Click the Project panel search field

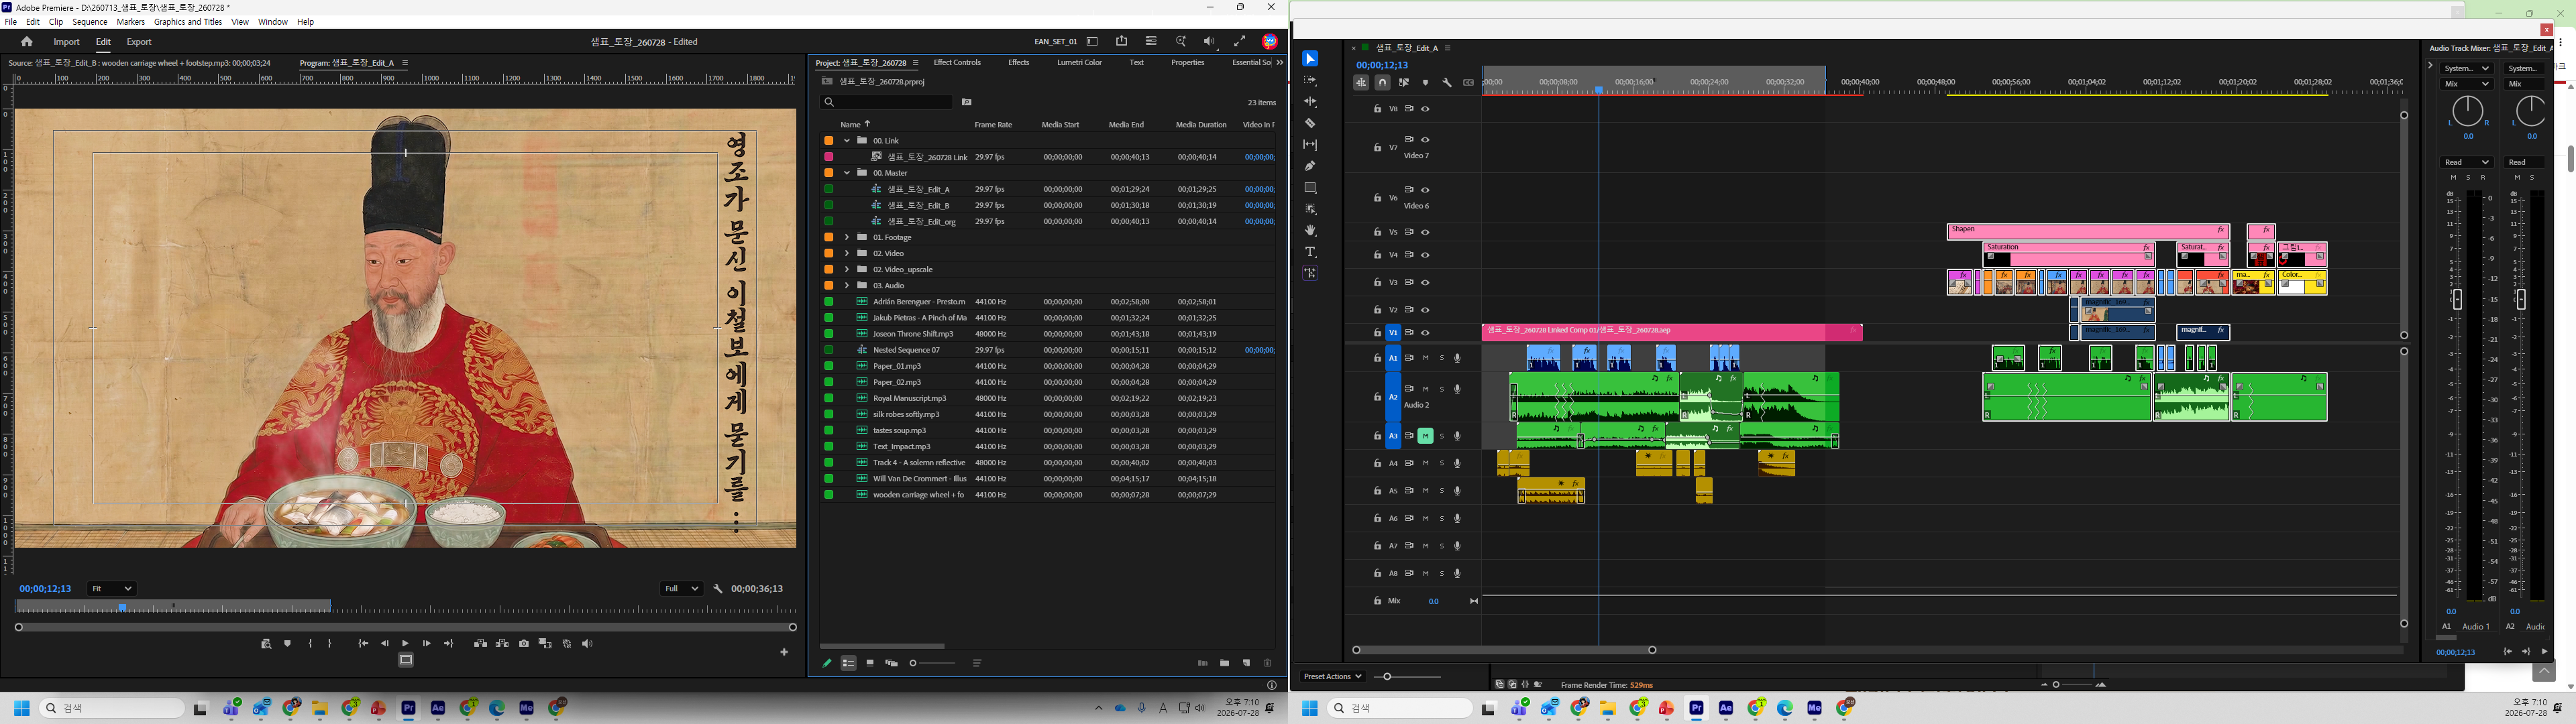pyautogui.click(x=886, y=102)
